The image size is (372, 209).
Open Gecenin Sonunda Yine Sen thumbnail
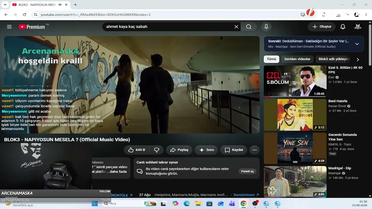(295, 148)
